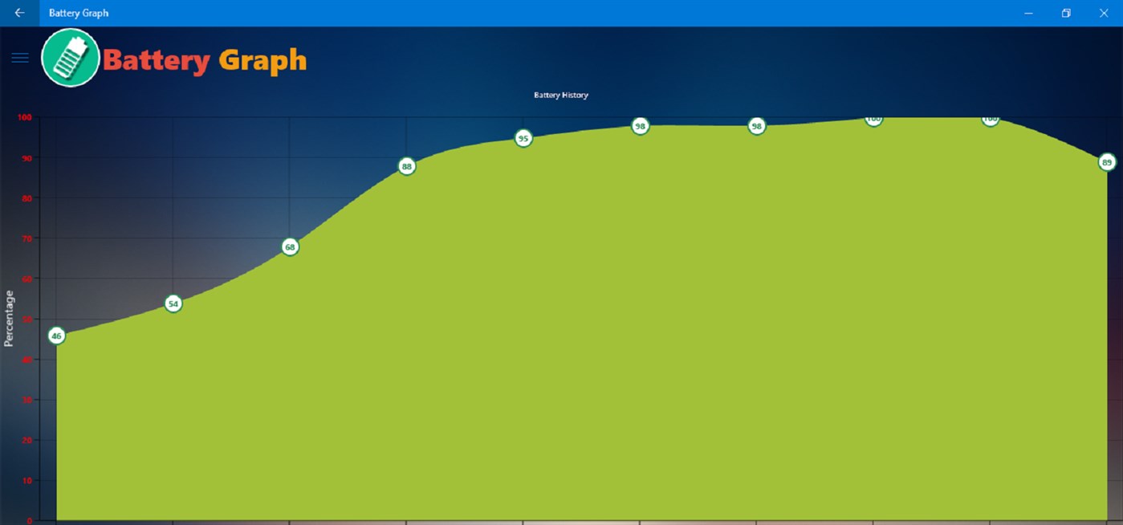Click the 68 percent battery marker
1123x525 pixels.
pyautogui.click(x=290, y=247)
